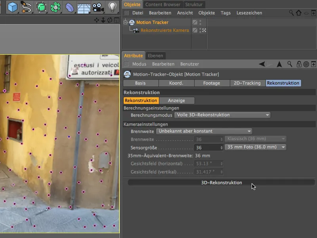The width and height of the screenshot is (317, 238).
Task: Open the Klassisch (36 mm) preset dropdown
Action: click(256, 139)
